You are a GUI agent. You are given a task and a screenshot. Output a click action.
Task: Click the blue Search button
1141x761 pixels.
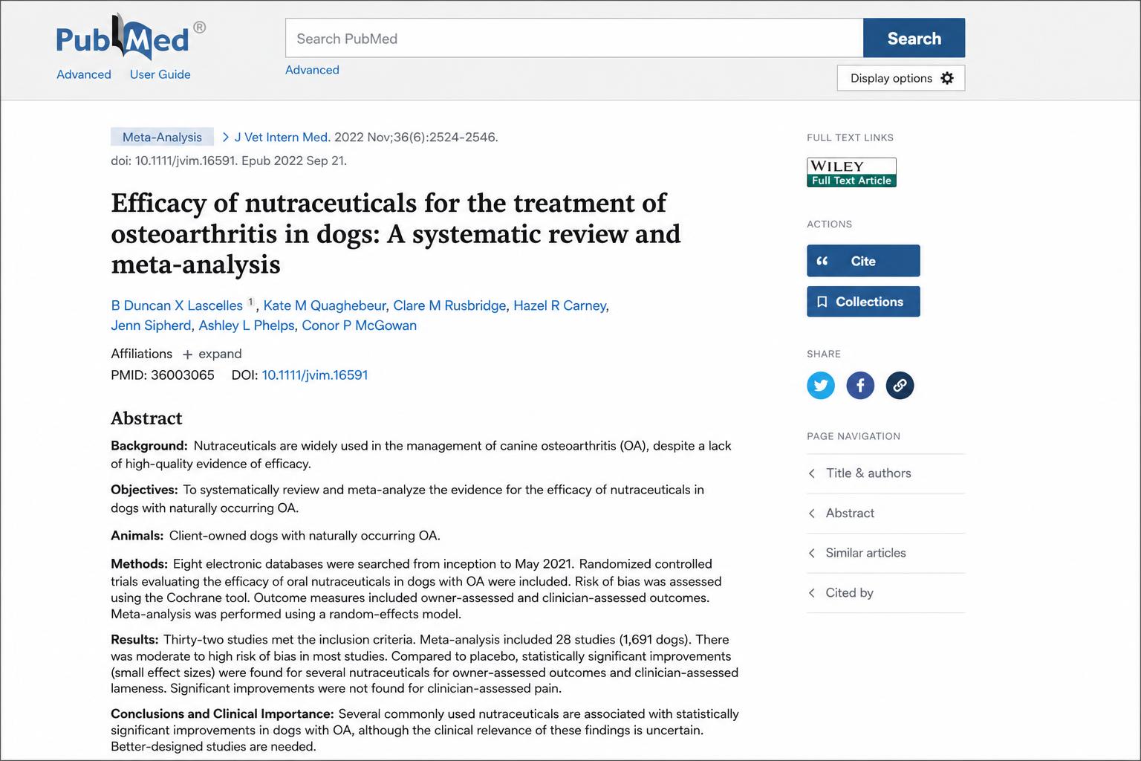(x=914, y=38)
